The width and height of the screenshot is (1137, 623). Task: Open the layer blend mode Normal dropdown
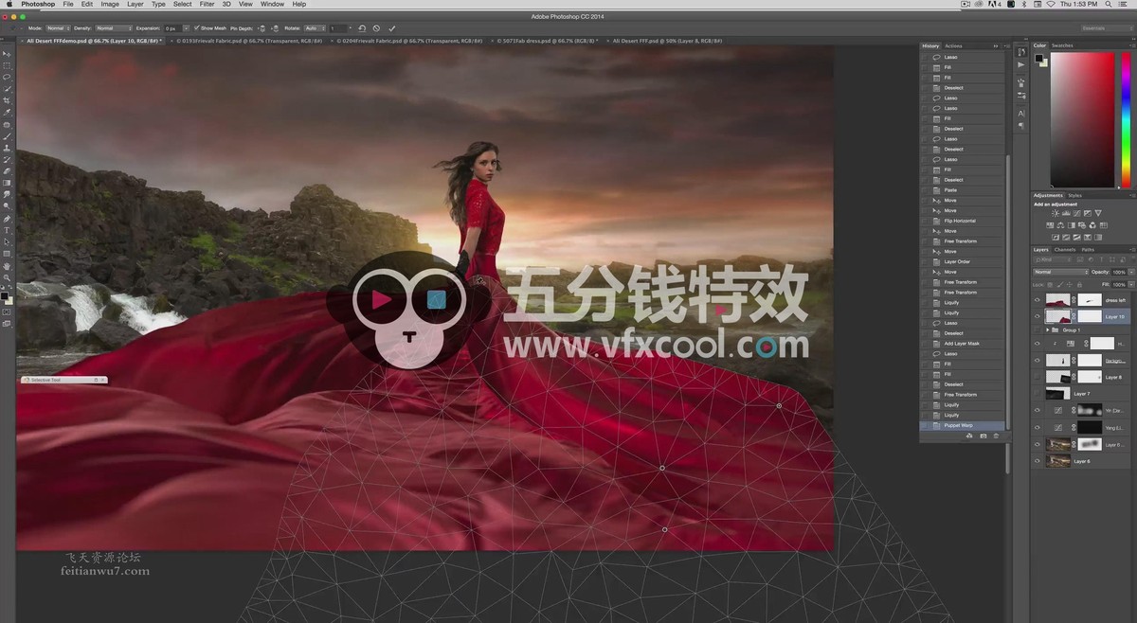[x=1060, y=272]
